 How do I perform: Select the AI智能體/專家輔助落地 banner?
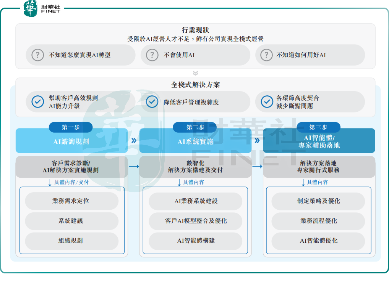[x=319, y=140]
